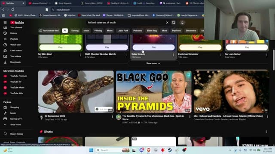Open the Coheed and Cambria vevo thumbnail
This screenshot has width=275, height=154.
[231, 92]
